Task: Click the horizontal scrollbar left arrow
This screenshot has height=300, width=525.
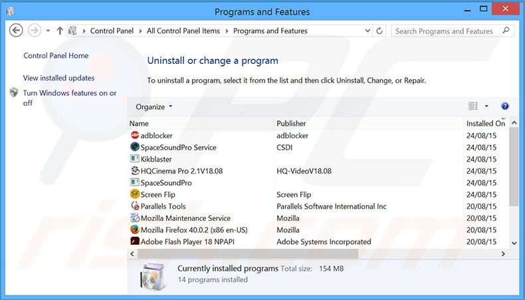Action: tap(132, 254)
